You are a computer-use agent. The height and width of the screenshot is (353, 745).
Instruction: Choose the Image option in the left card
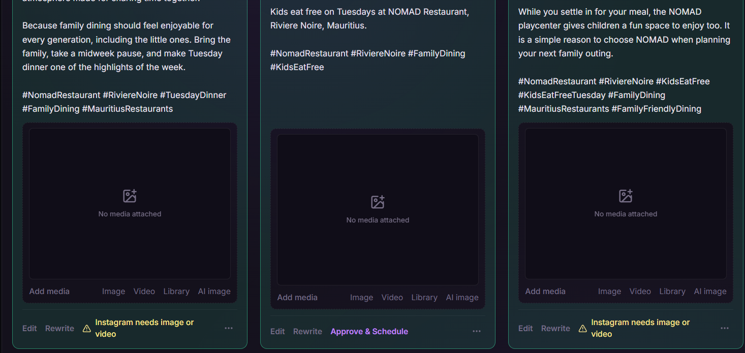[x=113, y=292]
